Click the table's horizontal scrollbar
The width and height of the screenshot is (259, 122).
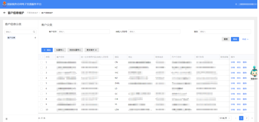[x=141, y=113]
